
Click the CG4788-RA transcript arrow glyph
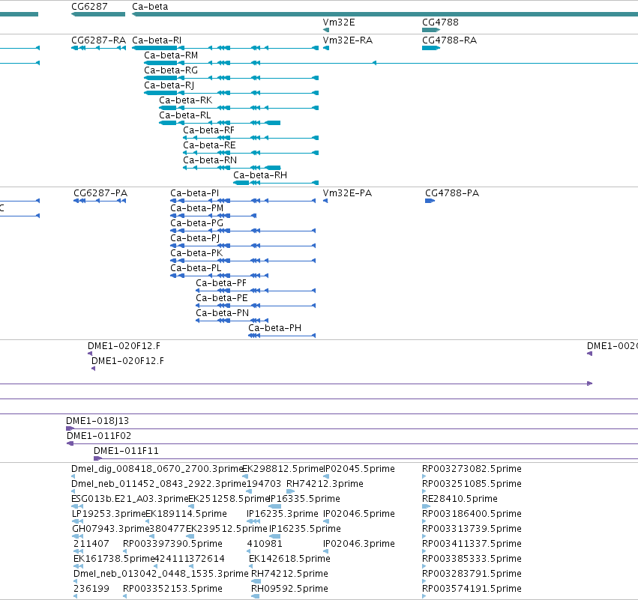point(431,48)
